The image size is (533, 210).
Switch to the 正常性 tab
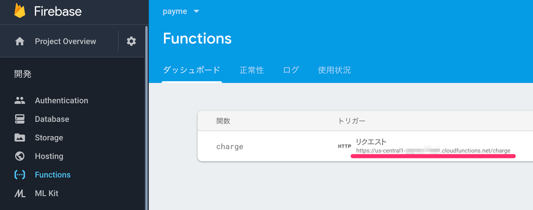[x=251, y=70]
